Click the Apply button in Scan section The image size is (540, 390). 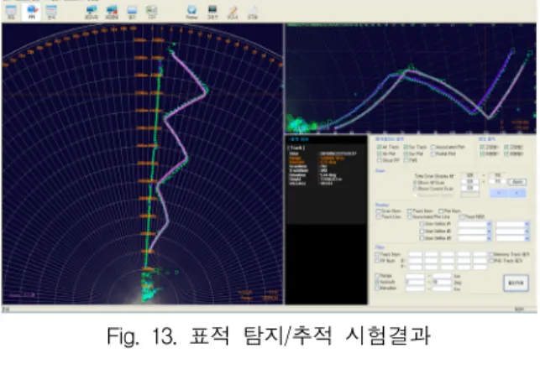click(x=517, y=182)
